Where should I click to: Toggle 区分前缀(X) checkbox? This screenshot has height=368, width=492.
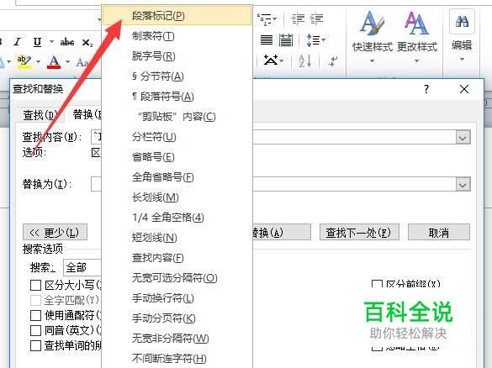[377, 284]
